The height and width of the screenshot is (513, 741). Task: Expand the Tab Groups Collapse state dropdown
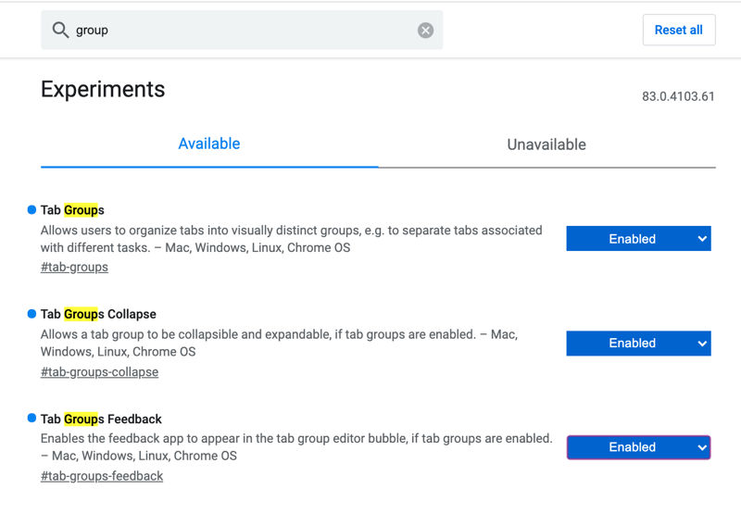coord(638,344)
